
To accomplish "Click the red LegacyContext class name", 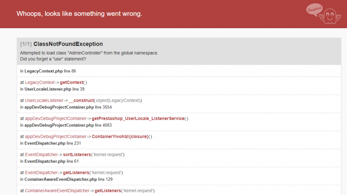I will click(40, 82).
